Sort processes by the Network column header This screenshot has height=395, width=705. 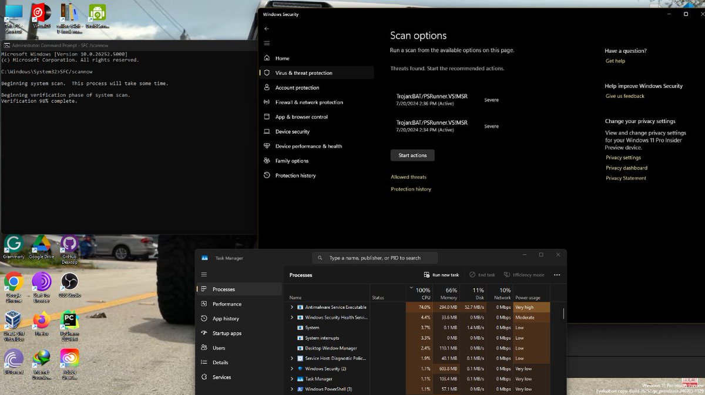pyautogui.click(x=499, y=293)
